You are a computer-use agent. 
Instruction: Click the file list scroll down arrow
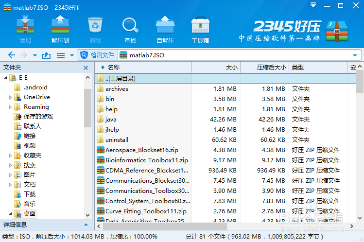coord(360,218)
